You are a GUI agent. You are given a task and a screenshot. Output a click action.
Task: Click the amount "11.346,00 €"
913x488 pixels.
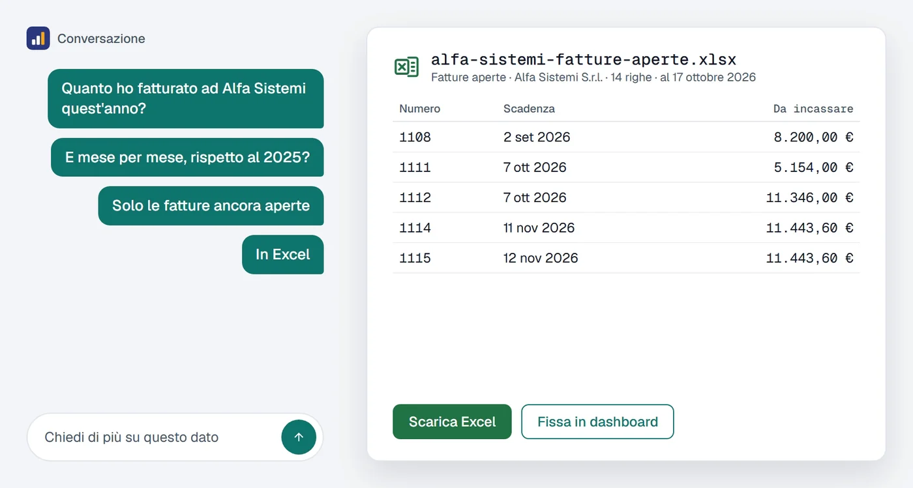click(810, 197)
